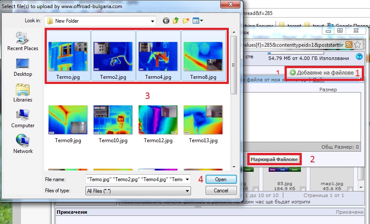This screenshot has width=370, height=224.
Task: Minimize the attachment manager popup window
Action: point(328,30)
